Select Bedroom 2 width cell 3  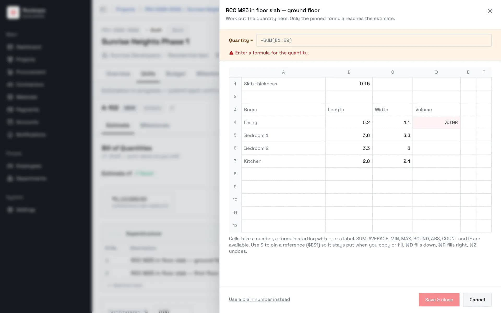(392, 148)
